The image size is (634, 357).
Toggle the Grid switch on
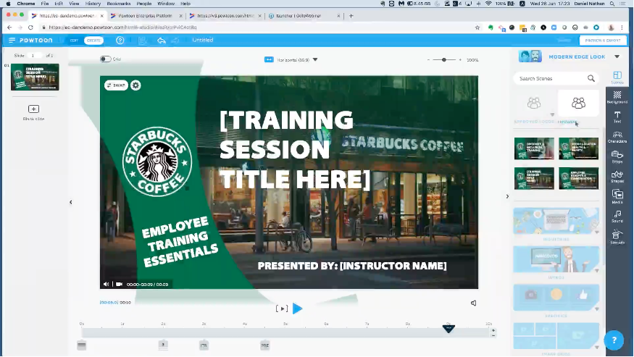tap(106, 59)
